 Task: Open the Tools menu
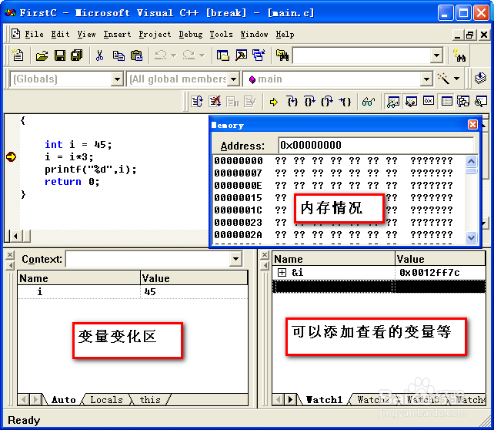(x=221, y=34)
